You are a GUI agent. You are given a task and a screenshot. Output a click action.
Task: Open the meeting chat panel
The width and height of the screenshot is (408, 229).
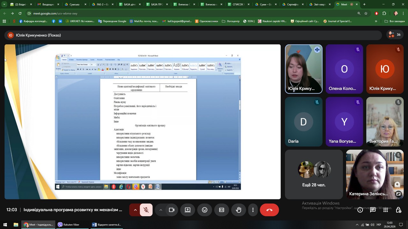coord(373,210)
